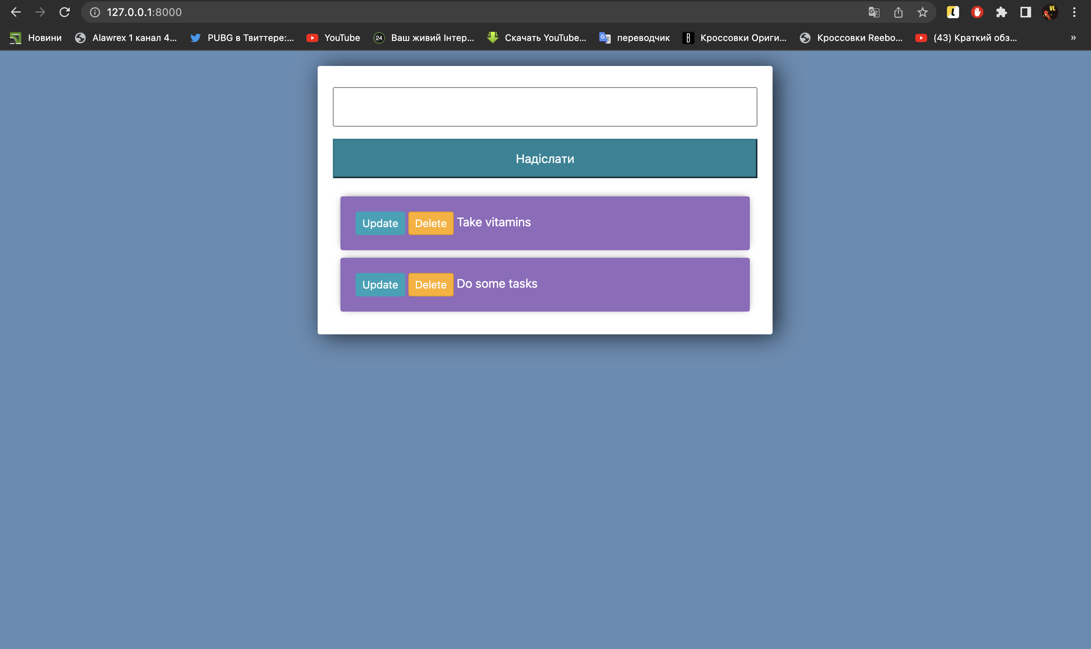Reload the current page
This screenshot has width=1091, height=649.
(64, 12)
